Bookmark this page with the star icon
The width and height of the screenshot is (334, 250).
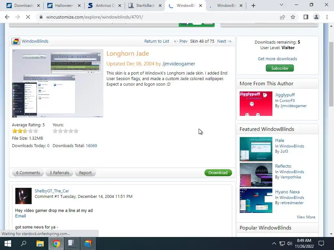pyautogui.click(x=293, y=17)
